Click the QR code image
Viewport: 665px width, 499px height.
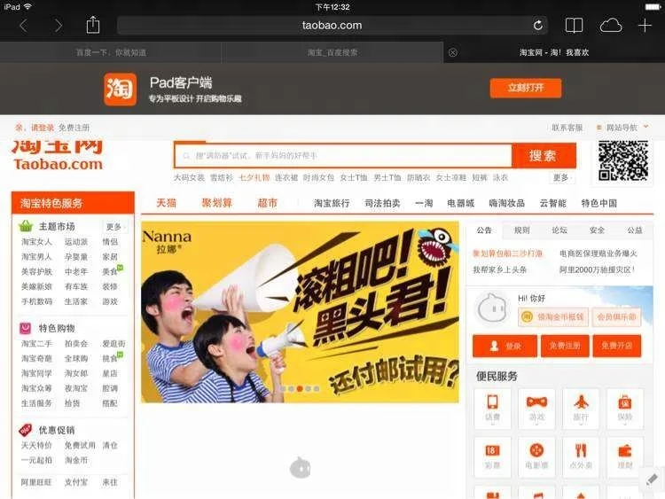pos(623,161)
